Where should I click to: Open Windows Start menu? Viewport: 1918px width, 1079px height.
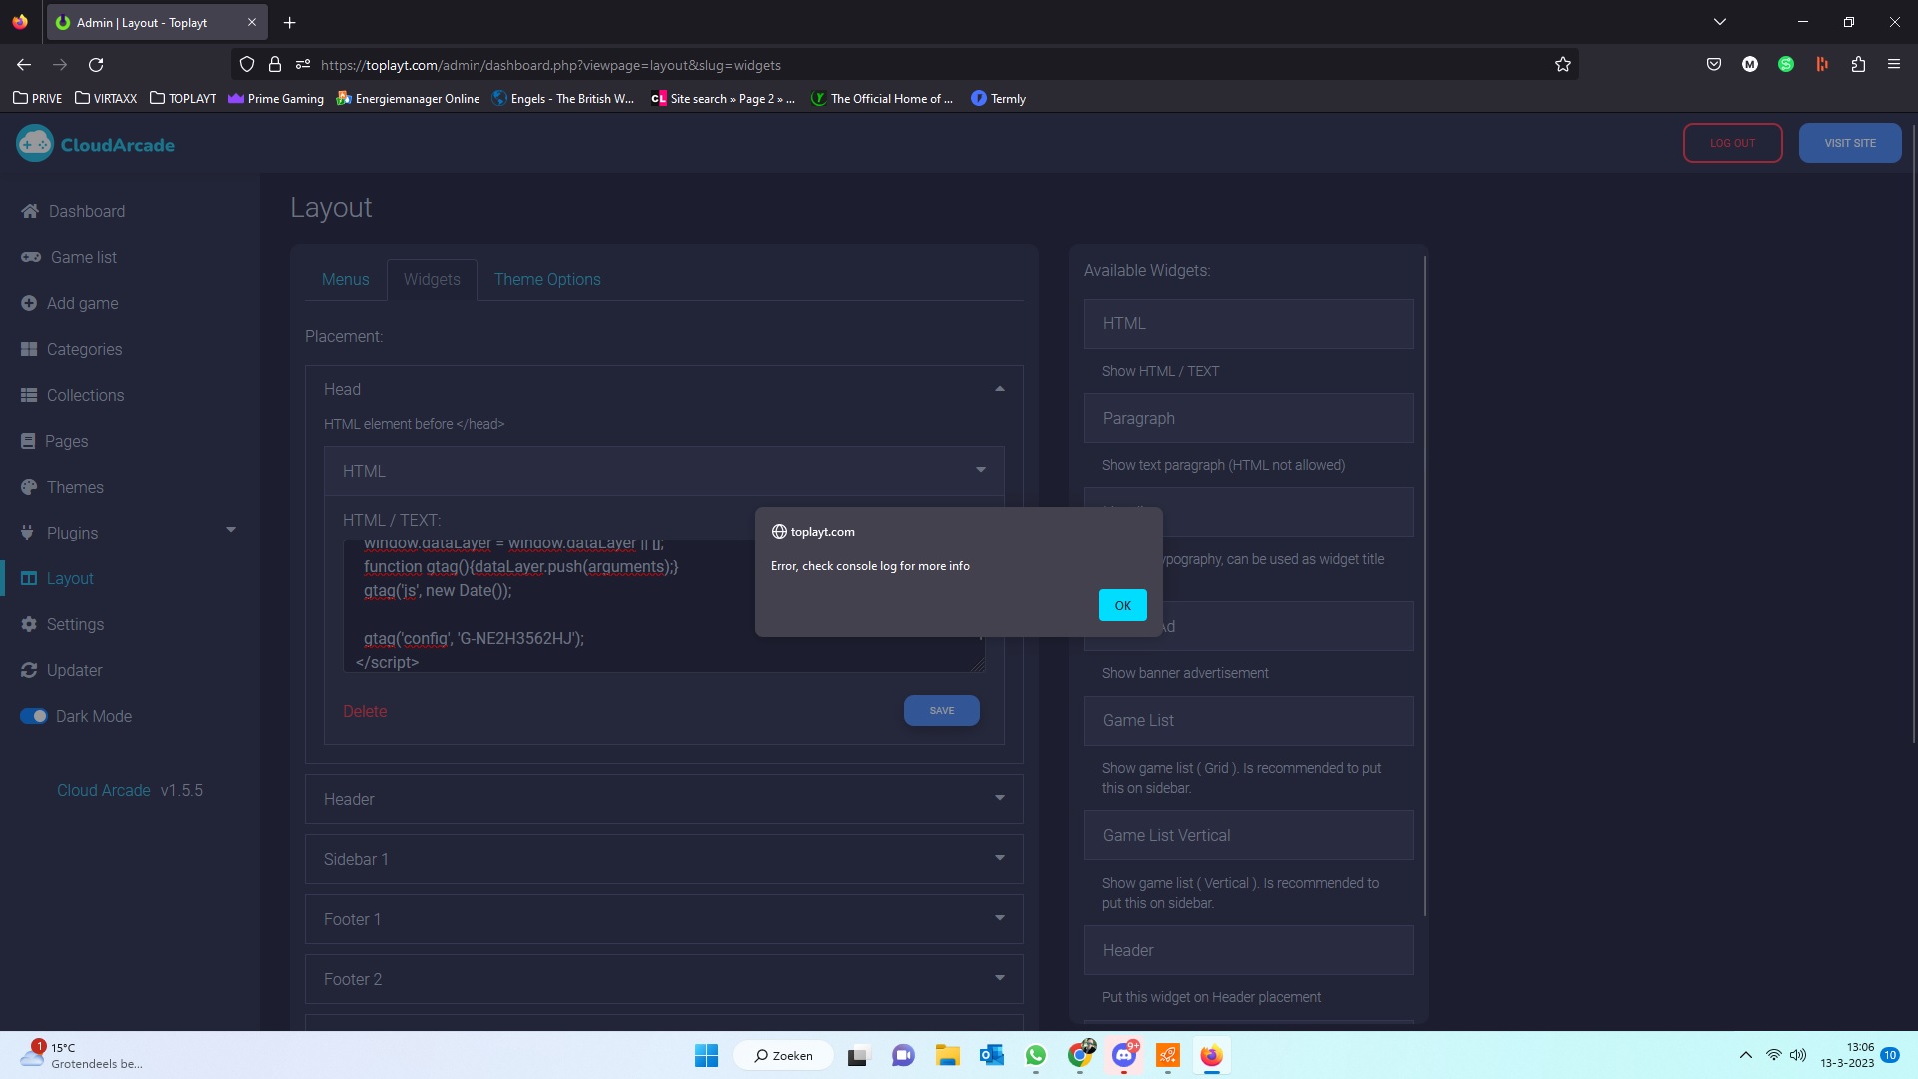click(x=706, y=1055)
